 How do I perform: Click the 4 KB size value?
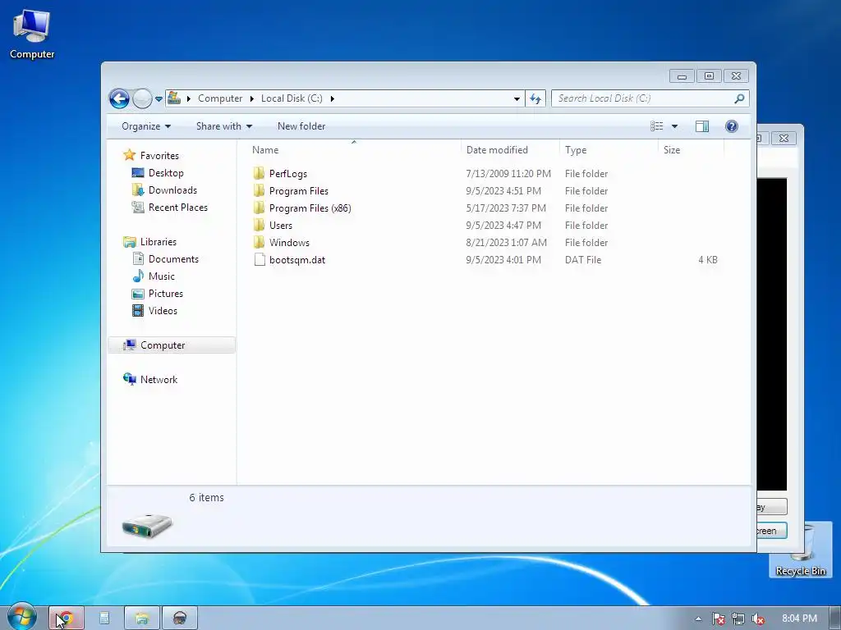click(707, 260)
